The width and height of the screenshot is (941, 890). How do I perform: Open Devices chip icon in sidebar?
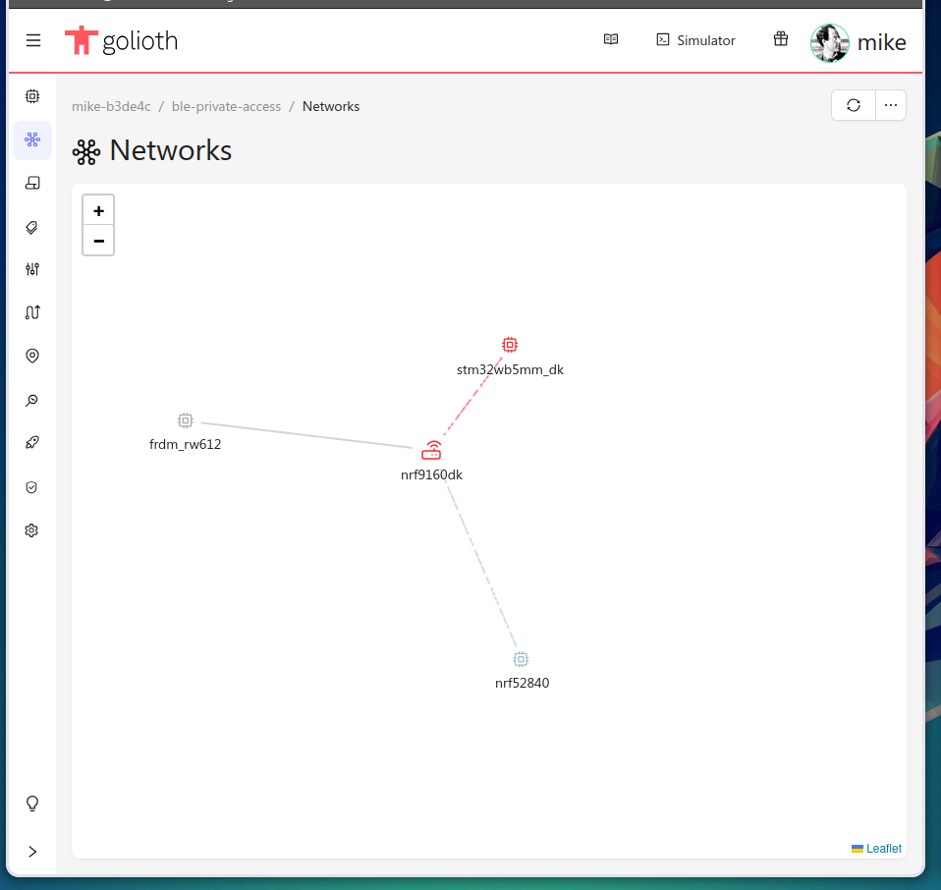tap(32, 96)
